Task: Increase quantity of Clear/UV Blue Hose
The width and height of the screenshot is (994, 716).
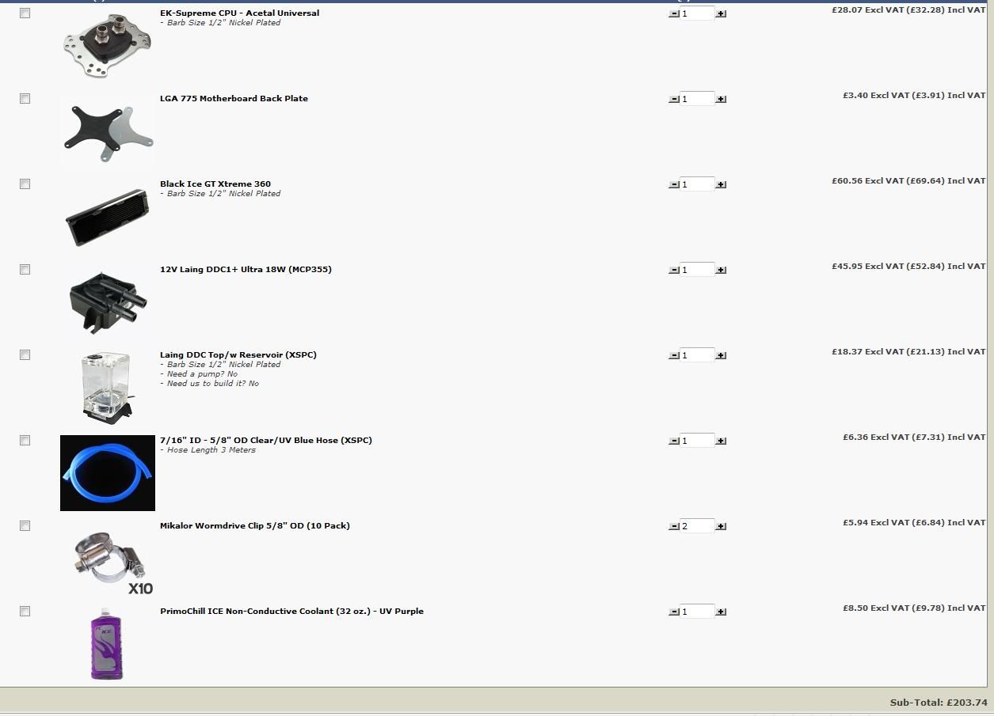Action: 721,441
